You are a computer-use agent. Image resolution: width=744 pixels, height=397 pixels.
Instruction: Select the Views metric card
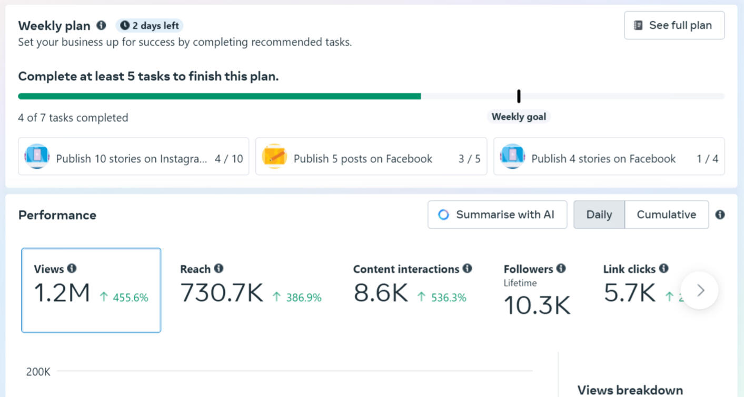point(91,290)
